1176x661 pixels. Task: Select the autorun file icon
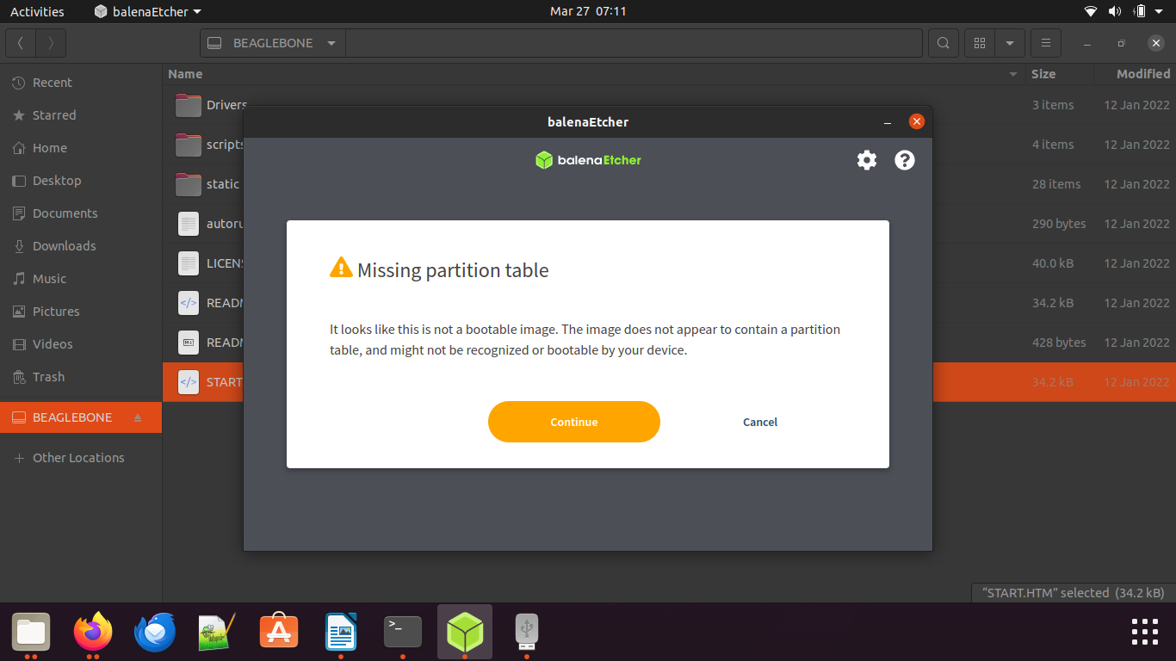[x=188, y=224]
